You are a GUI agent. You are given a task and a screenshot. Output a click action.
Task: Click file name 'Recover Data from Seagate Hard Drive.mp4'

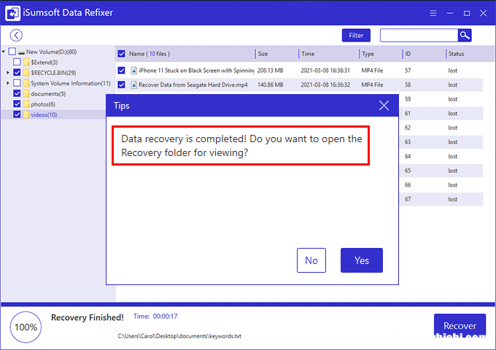(x=193, y=85)
